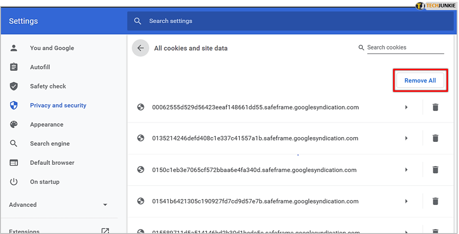Expand the 0135214246defd408c1e337c41557a1b cookie entry
Viewport: 459px width, 234px height.
pos(406,138)
